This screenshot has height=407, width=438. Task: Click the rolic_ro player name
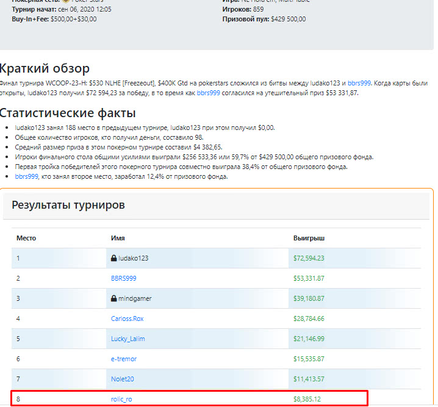[123, 399]
